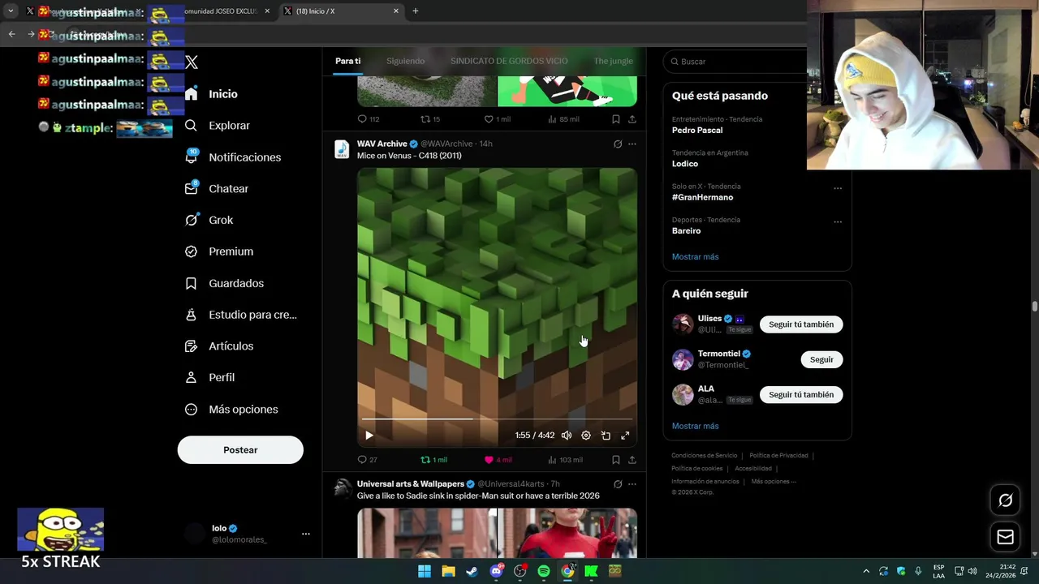Follow ALA with Seguir tú también
1039x584 pixels.
coord(801,395)
